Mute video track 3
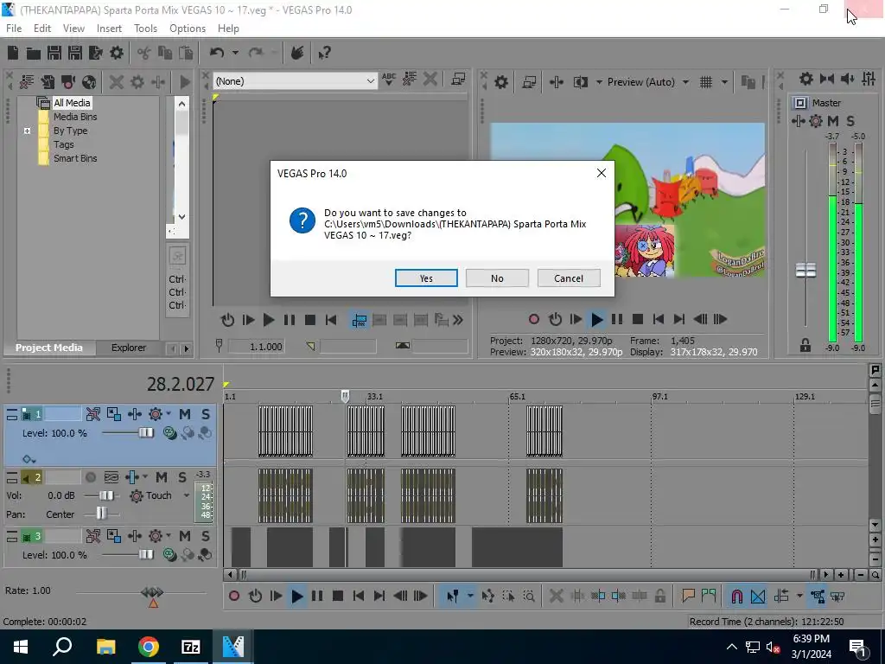Screen dimensions: 885x664 [x=185, y=536]
